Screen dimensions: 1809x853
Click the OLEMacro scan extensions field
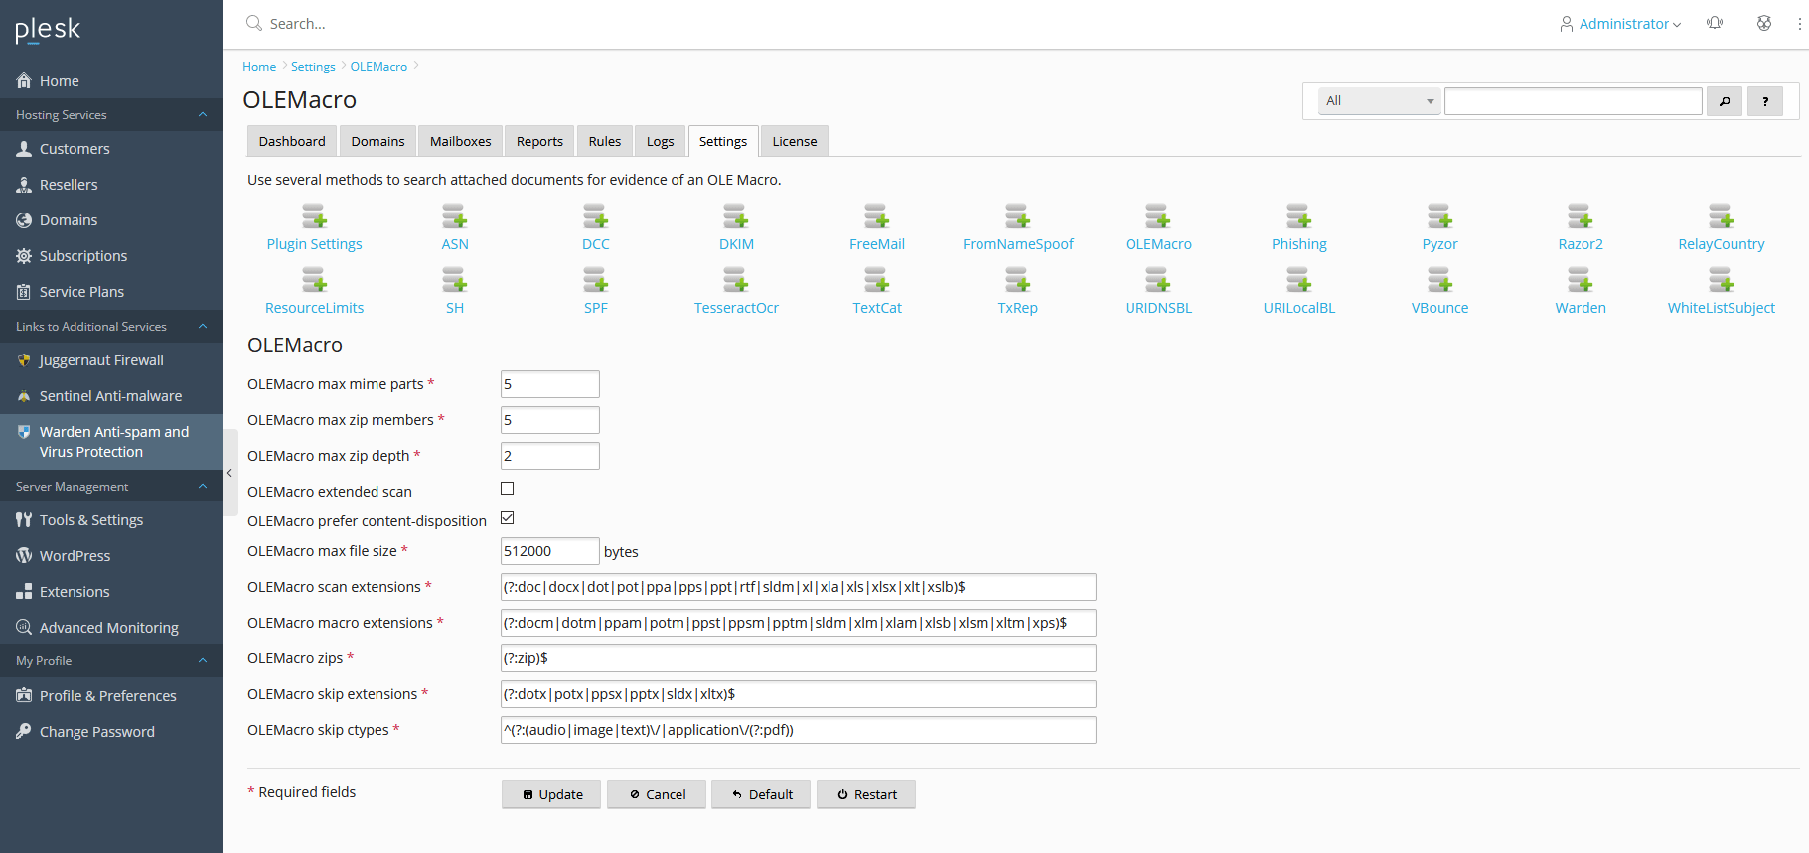pos(799,587)
